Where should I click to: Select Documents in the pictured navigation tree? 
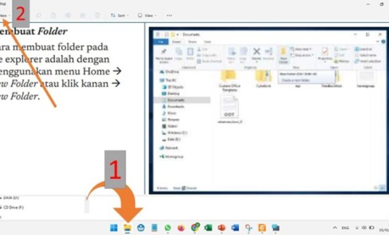point(182,100)
